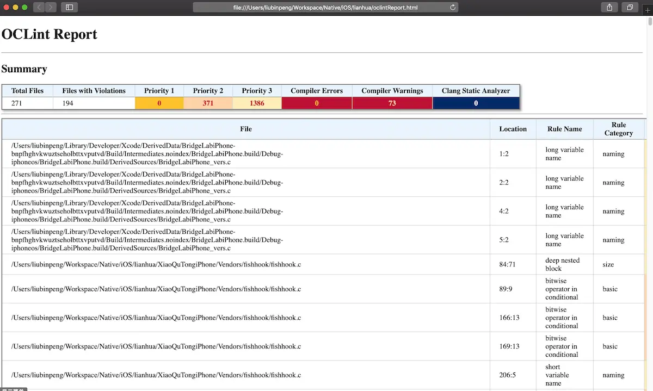Screen dimensions: 653x391
Task: Go back with Safari's back arrow
Action: pyautogui.click(x=39, y=8)
